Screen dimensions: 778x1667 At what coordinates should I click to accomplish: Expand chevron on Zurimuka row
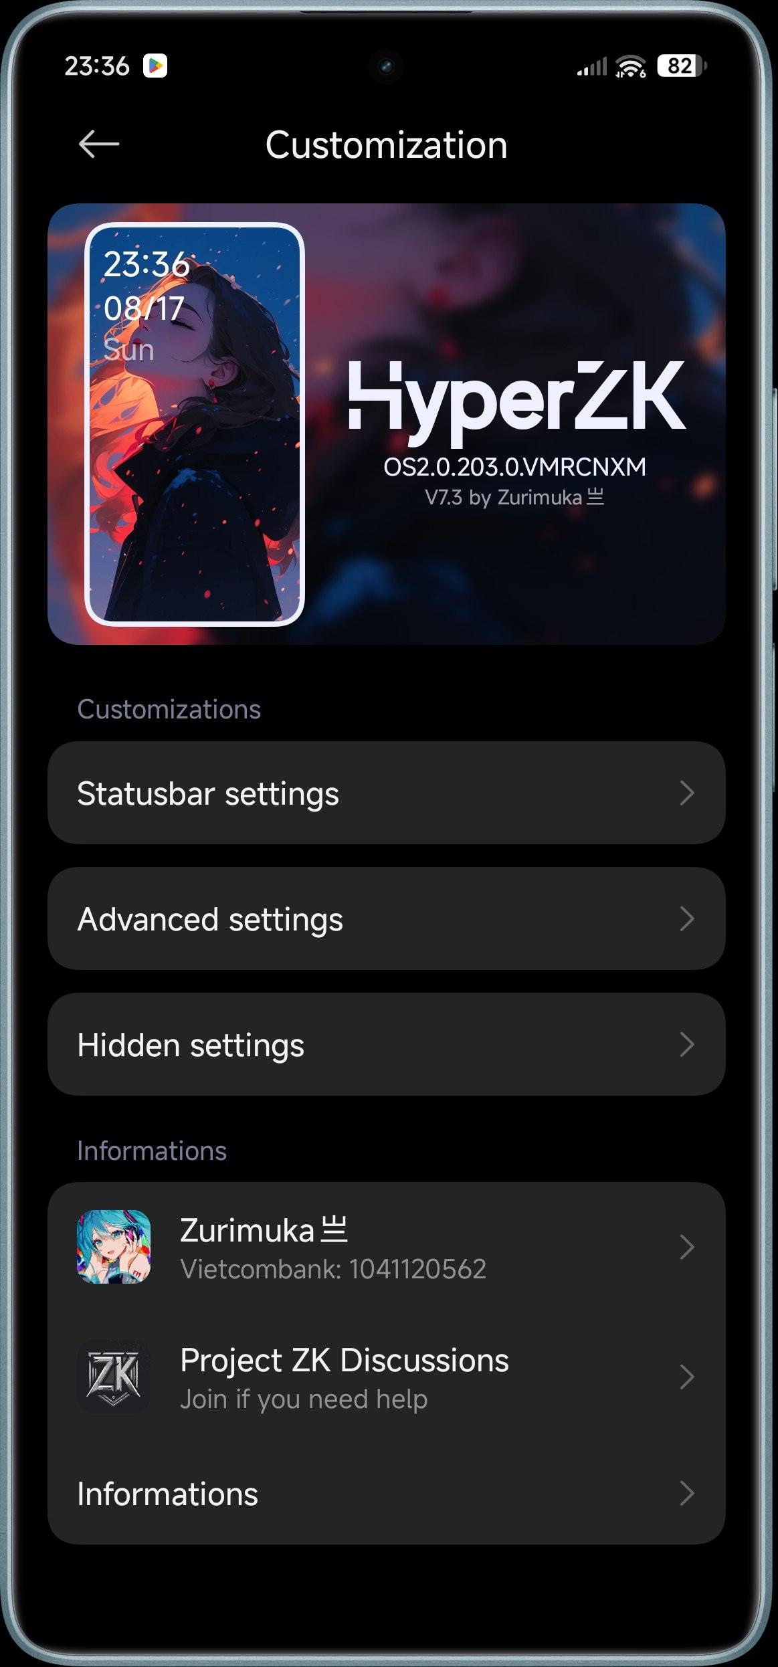click(x=687, y=1247)
